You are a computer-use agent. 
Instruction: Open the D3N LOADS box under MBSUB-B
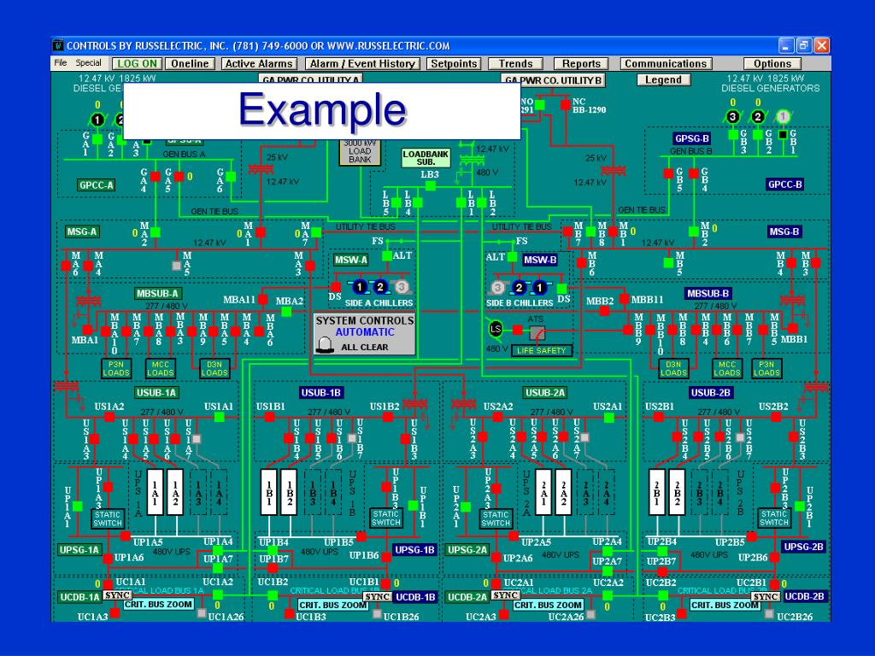[673, 368]
